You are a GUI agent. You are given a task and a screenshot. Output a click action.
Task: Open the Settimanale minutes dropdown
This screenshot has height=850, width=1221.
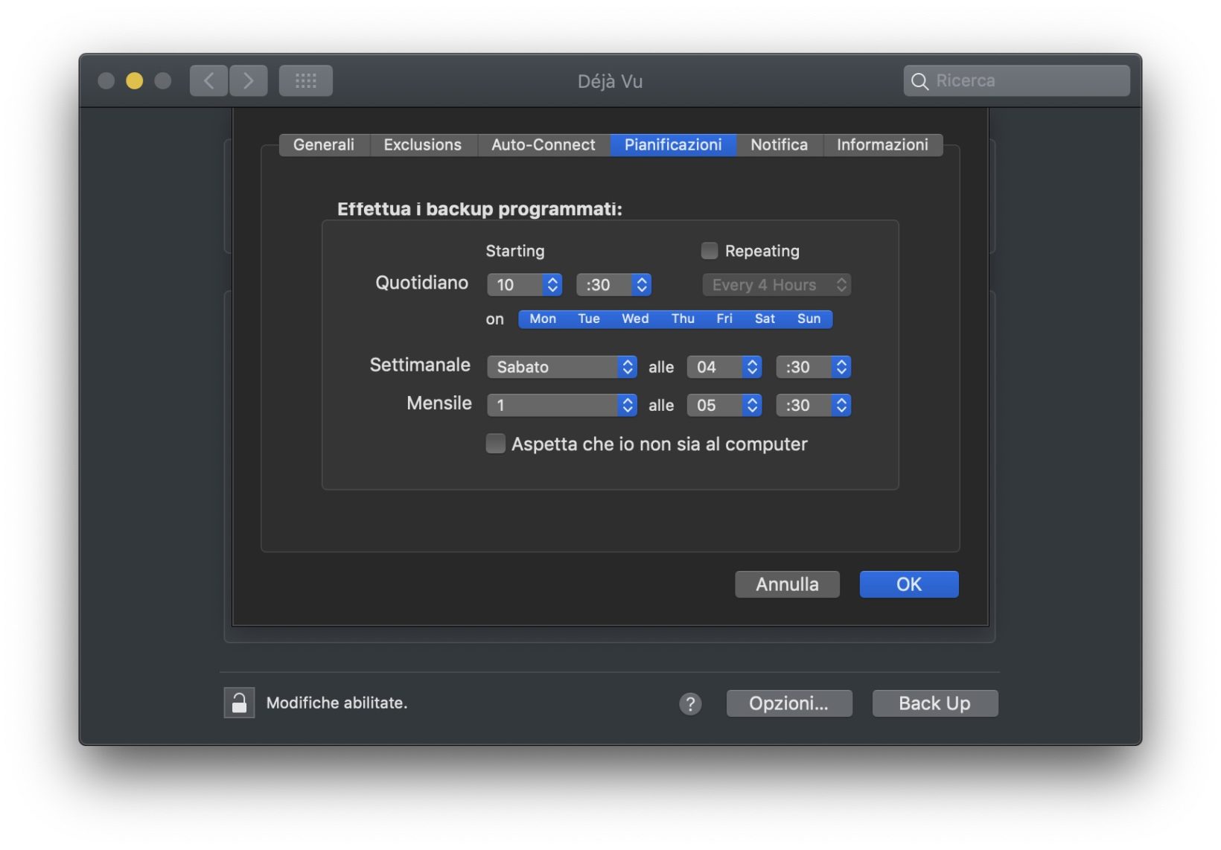coord(813,367)
